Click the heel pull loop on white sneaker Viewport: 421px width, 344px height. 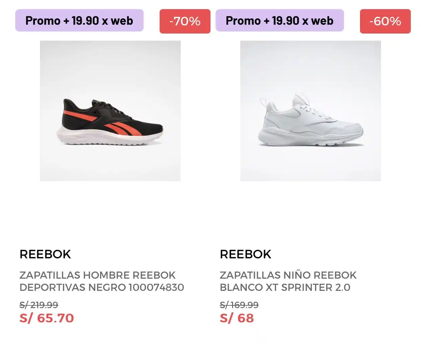[263, 102]
